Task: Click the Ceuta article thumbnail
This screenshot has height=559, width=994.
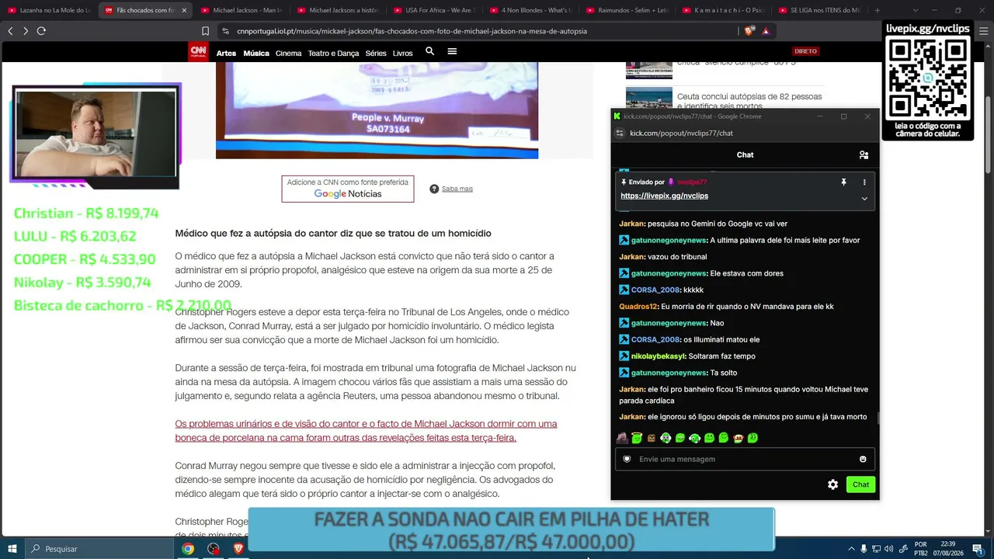Action: [649, 98]
